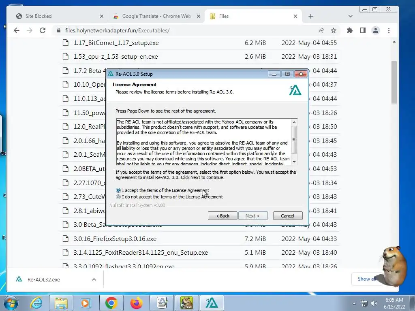The width and height of the screenshot is (415, 311).
Task: Click file icon beside 1.17_BitComet setup
Action: click(x=66, y=43)
